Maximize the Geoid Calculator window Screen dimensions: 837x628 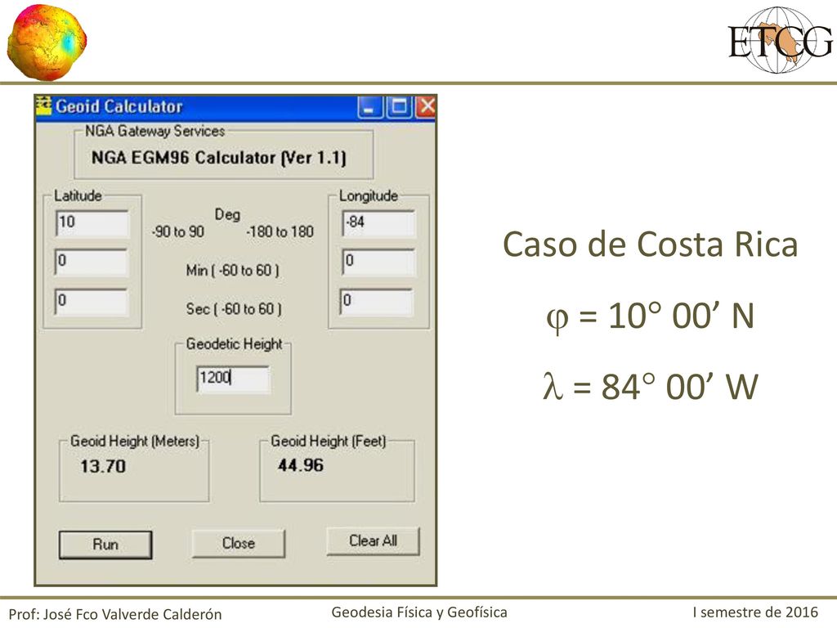point(398,107)
